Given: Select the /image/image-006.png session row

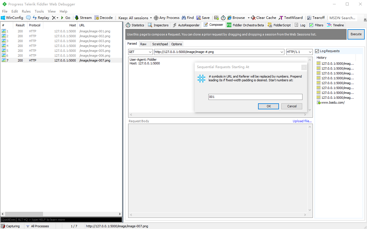Looking at the screenshot, I should [61, 56].
